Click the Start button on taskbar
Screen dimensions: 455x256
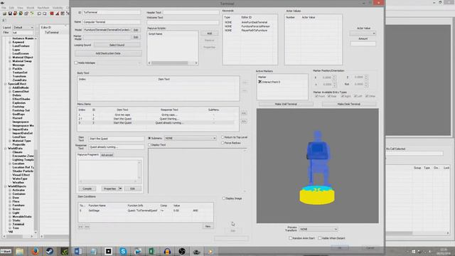point(6,251)
